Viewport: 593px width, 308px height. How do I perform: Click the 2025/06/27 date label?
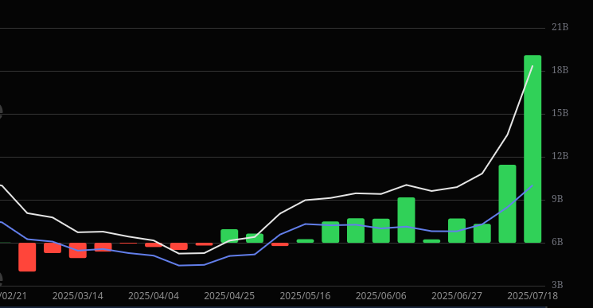[x=457, y=296]
